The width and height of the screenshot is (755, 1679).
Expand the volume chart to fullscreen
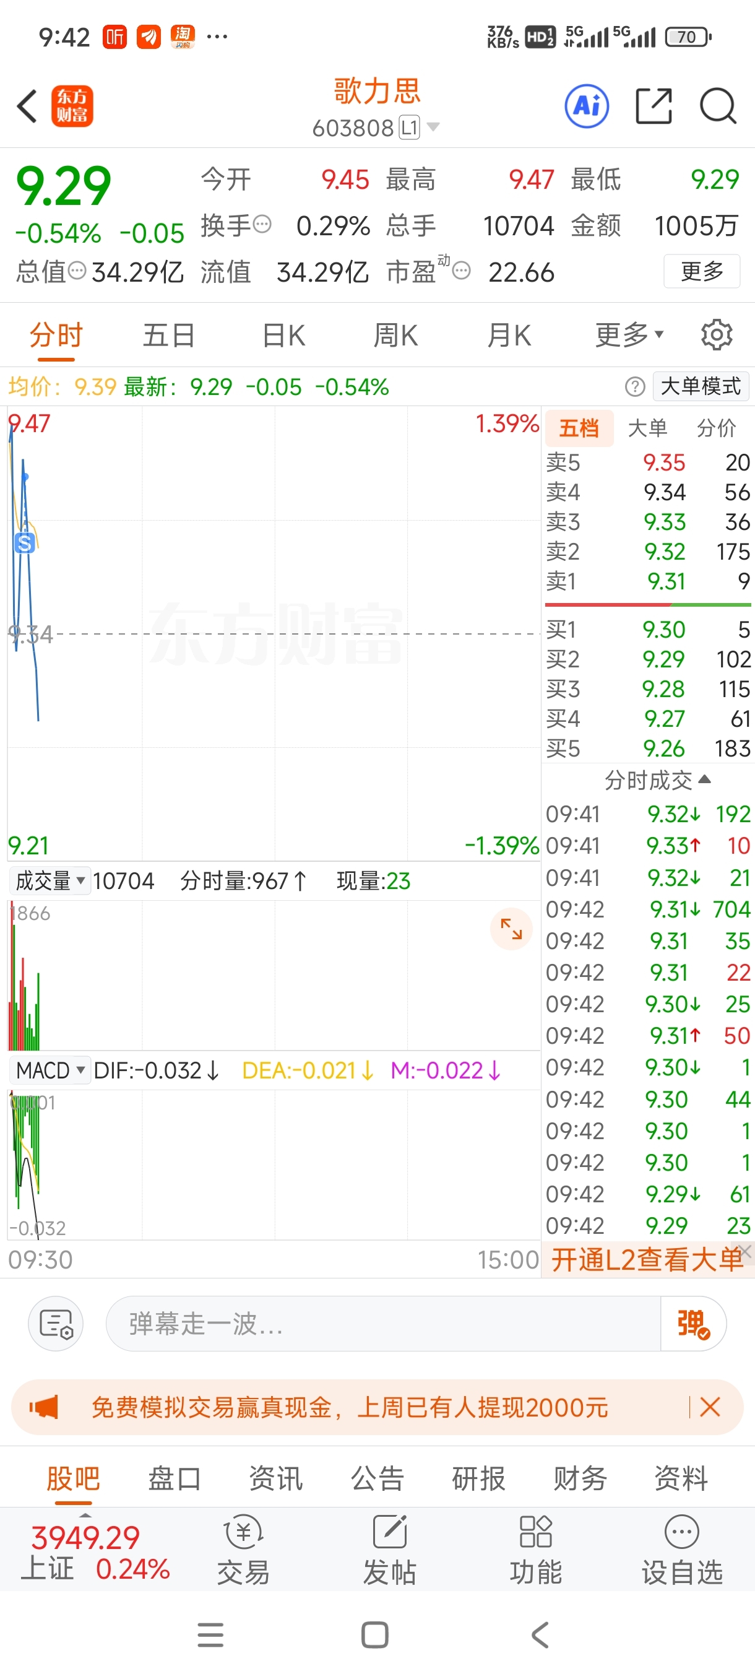[x=511, y=929]
